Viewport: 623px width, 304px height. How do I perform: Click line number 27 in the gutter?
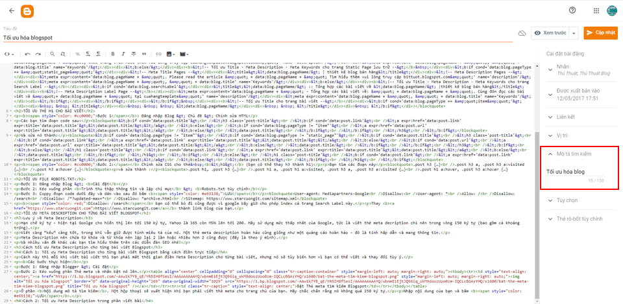point(6,271)
